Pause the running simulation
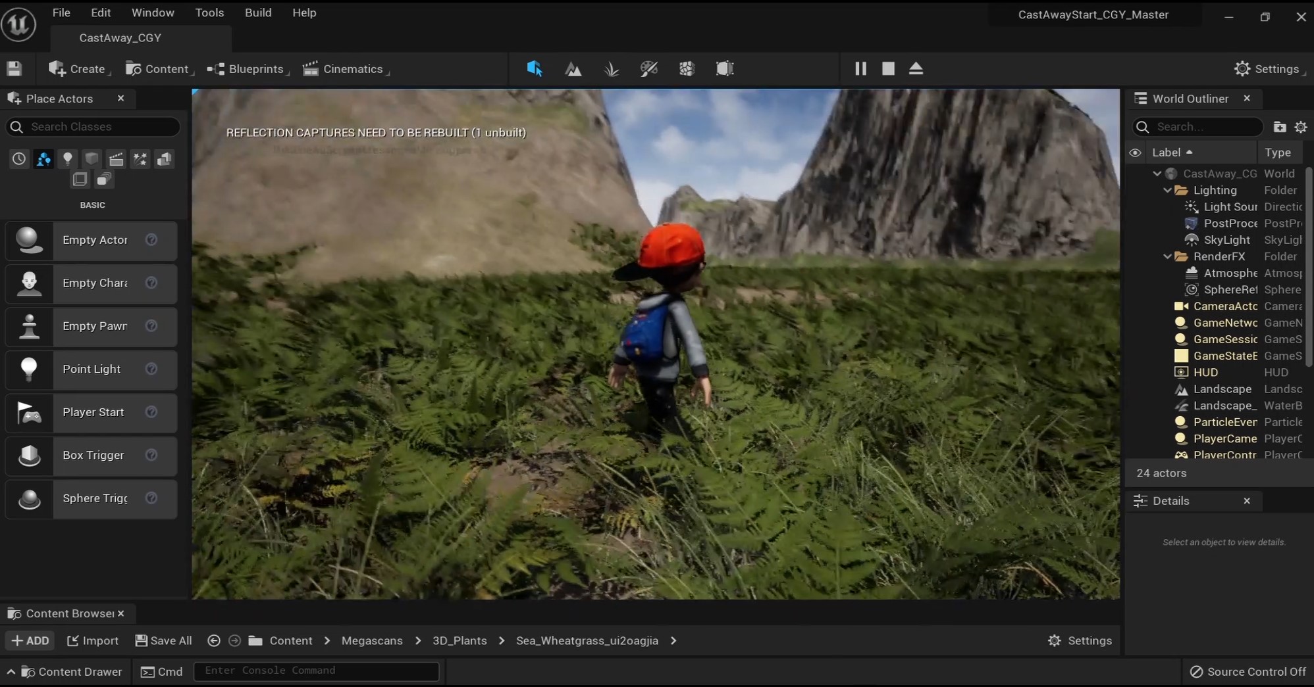Image resolution: width=1314 pixels, height=687 pixels. 860,68
